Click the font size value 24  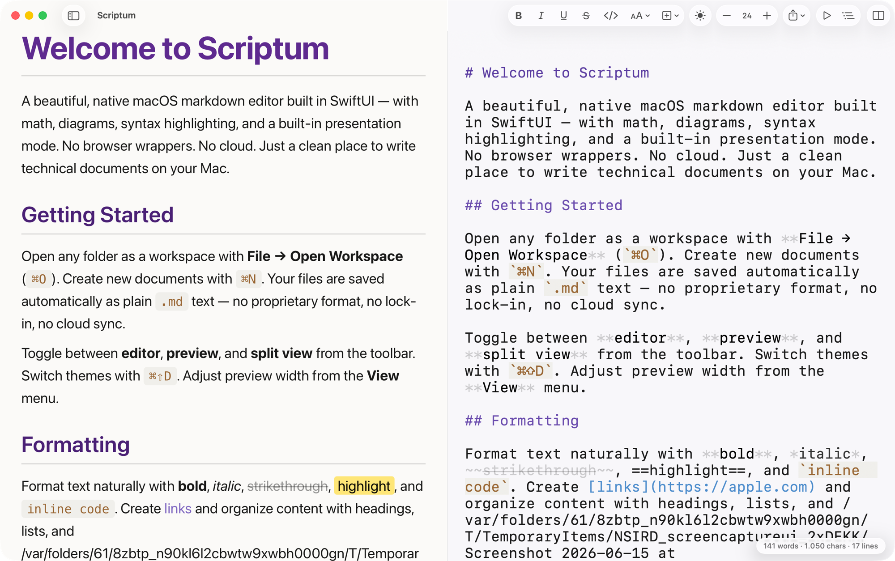(746, 16)
